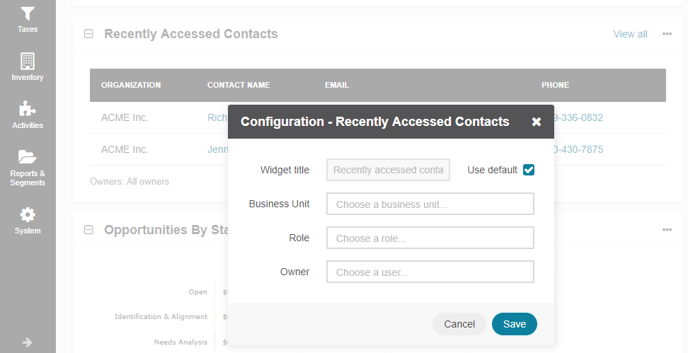Viewport: 688px width, 353px height.
Task: Open the System gear menu
Action: point(27,215)
